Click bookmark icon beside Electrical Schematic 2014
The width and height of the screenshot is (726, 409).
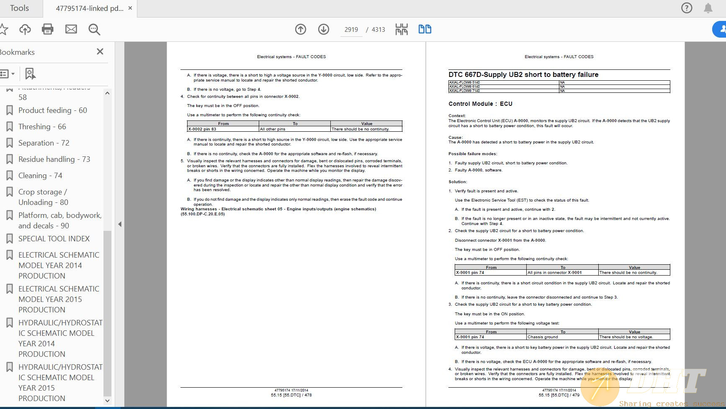(9, 255)
